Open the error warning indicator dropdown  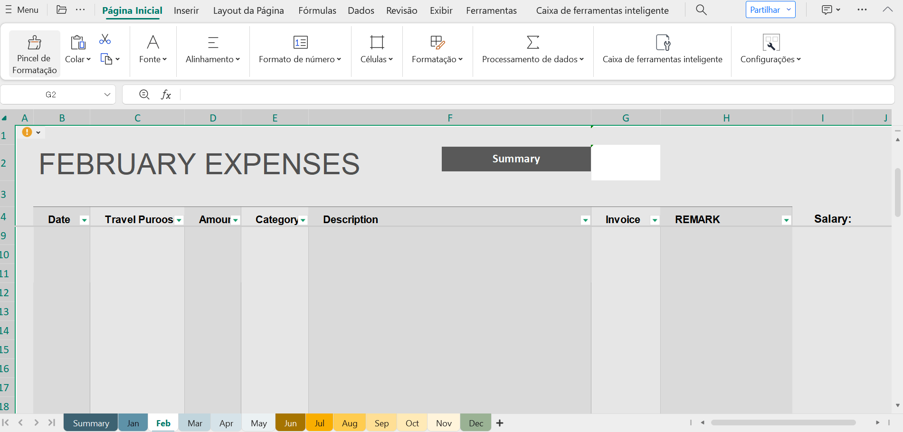[x=39, y=132]
